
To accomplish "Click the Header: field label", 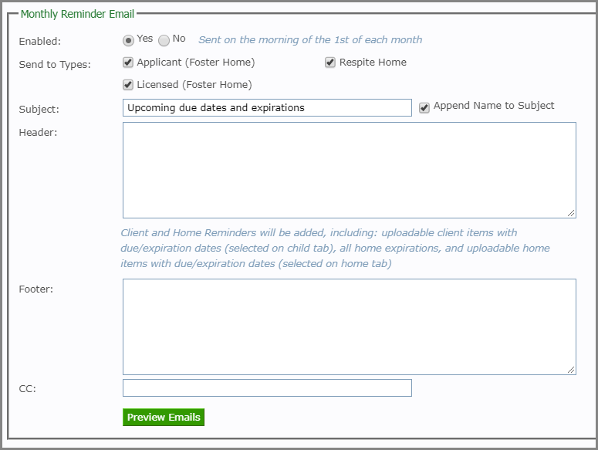I will click(x=38, y=132).
